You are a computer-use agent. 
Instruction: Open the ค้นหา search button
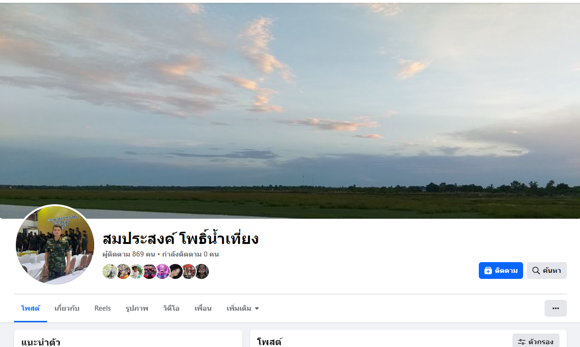[x=547, y=271]
